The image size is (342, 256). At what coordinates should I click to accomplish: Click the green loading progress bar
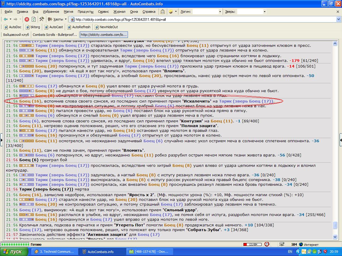tap(15, 244)
